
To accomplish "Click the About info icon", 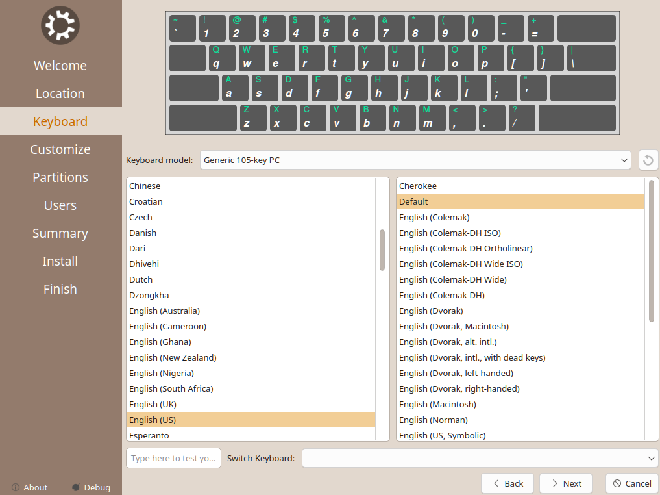I will [x=16, y=487].
